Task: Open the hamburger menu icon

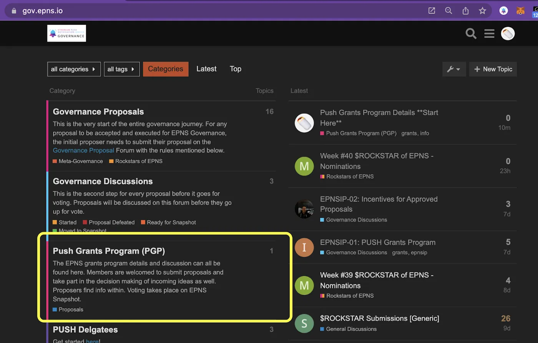Action: [x=489, y=33]
